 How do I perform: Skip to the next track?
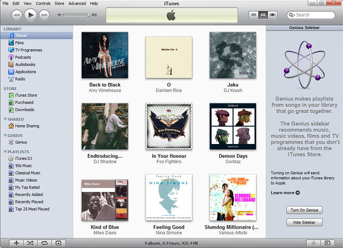[x=45, y=15]
